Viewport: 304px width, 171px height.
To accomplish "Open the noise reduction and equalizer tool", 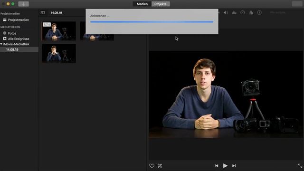I will [x=234, y=13].
